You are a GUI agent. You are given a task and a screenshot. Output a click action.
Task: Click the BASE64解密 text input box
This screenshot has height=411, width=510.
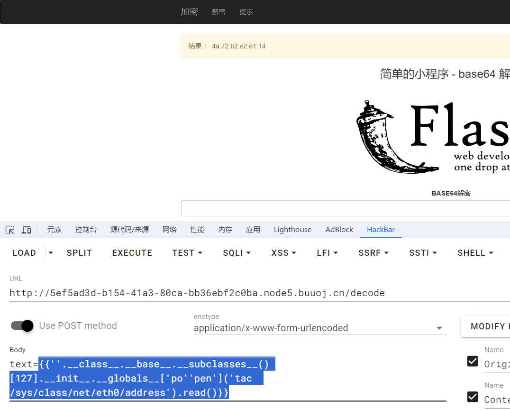click(345, 208)
